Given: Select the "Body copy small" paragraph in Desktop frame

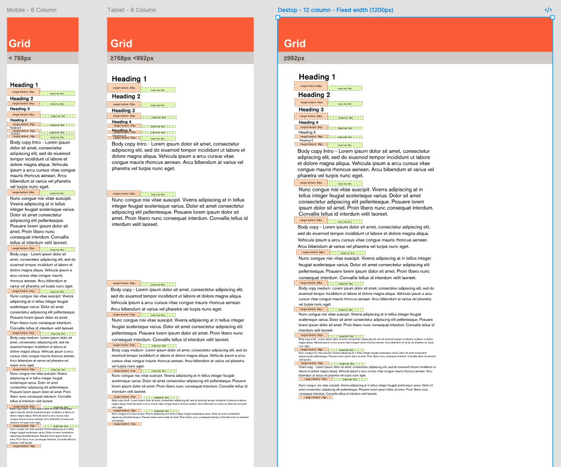Looking at the screenshot, I should coord(365,342).
